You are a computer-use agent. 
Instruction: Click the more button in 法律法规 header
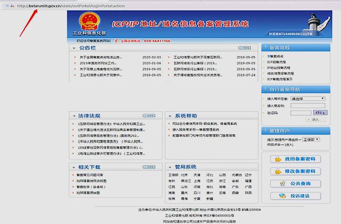(149, 115)
